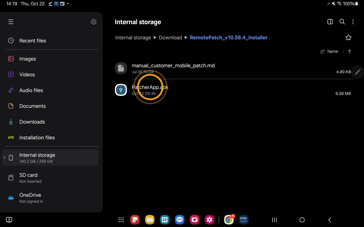The width and height of the screenshot is (364, 227).
Task: Tap the floating pencil edit handle
Action: coord(358,72)
